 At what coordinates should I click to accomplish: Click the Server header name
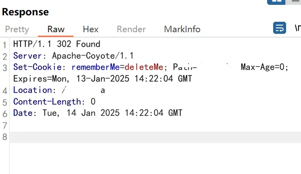[x=25, y=56]
